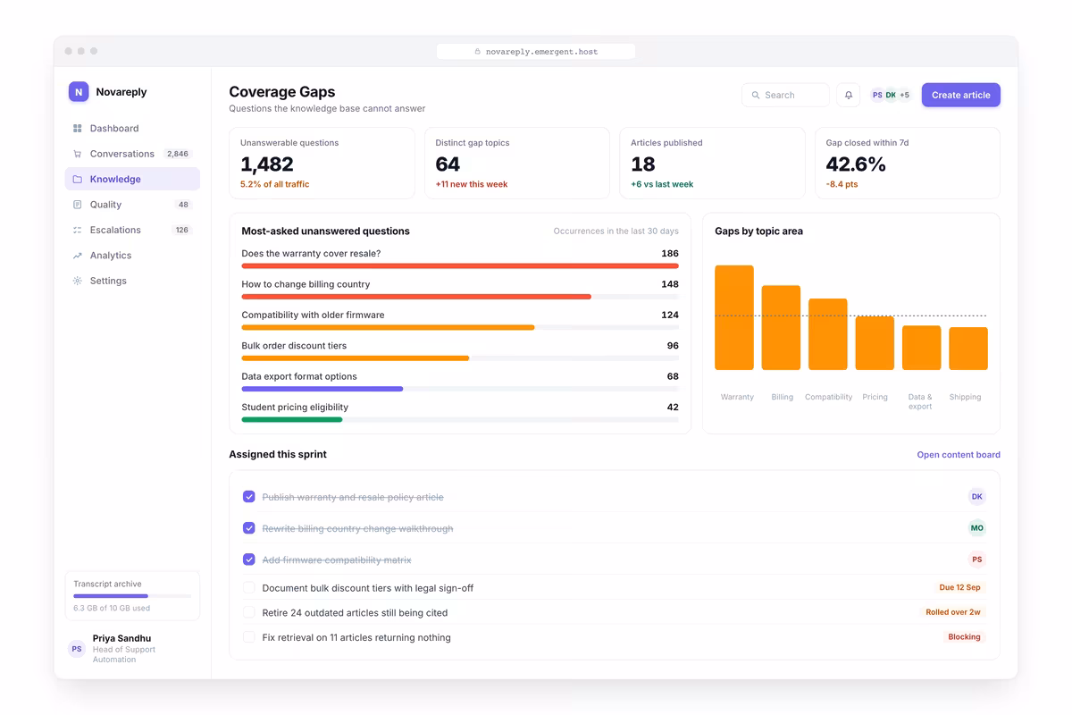The image size is (1072, 715).
Task: Click the Conversations cart icon
Action: point(78,154)
